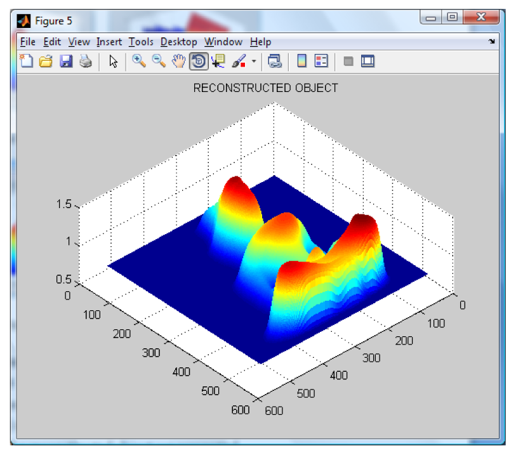
Task: Click the Link Plot icon
Action: pyautogui.click(x=274, y=62)
